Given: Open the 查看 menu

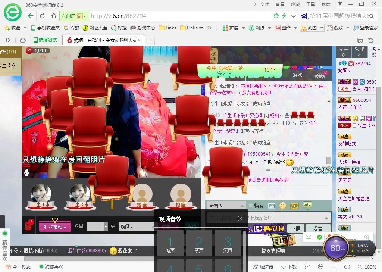Looking at the screenshot, I should 280,4.
